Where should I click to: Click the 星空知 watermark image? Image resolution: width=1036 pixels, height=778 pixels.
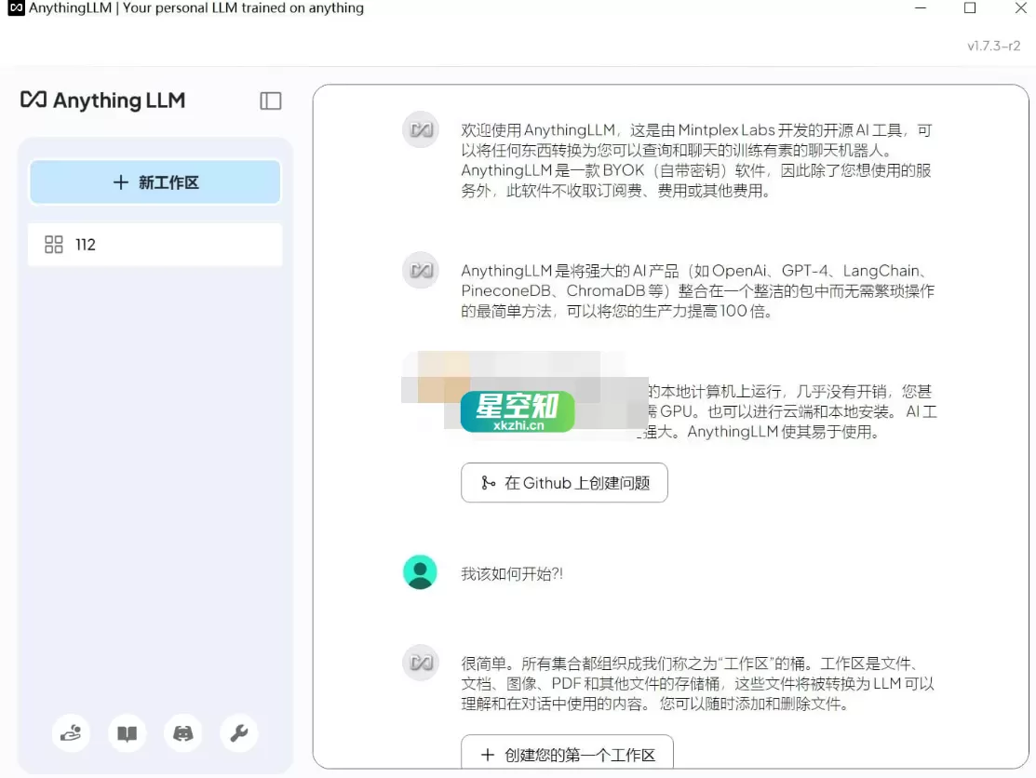[518, 411]
